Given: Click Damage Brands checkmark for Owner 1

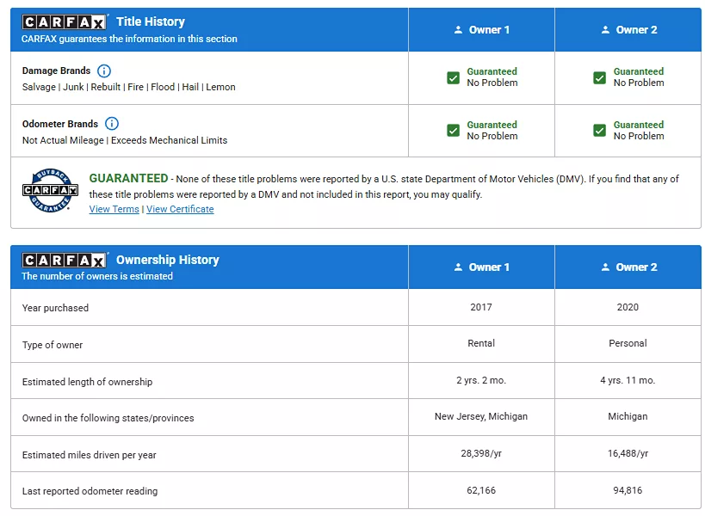Looking at the screenshot, I should (453, 77).
